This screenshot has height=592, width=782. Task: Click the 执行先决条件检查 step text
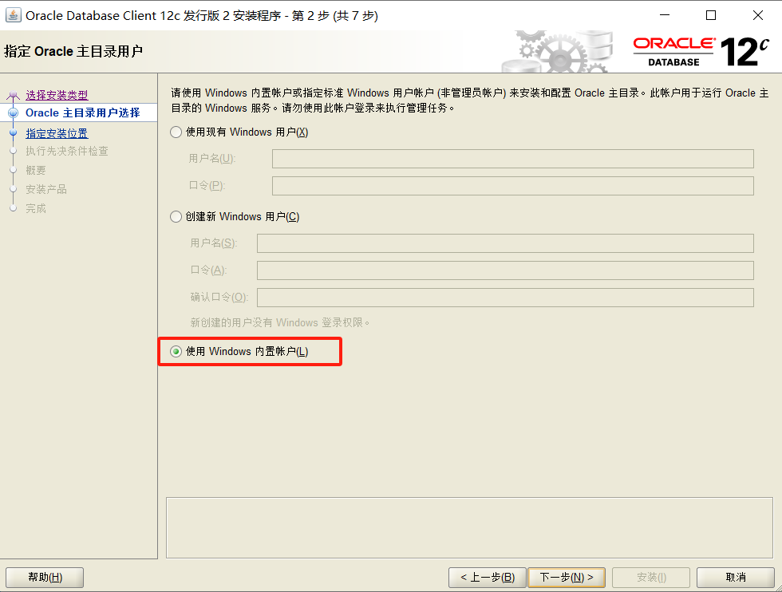tap(67, 151)
